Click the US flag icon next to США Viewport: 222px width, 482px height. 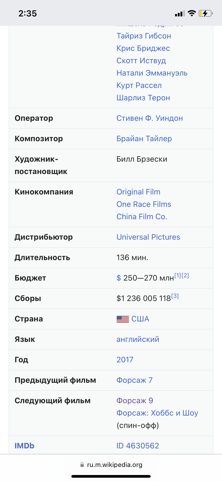pos(123,319)
